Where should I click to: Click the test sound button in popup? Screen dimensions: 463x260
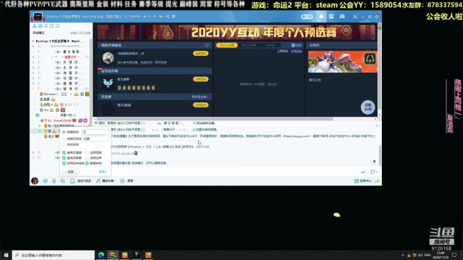pyautogui.click(x=71, y=172)
